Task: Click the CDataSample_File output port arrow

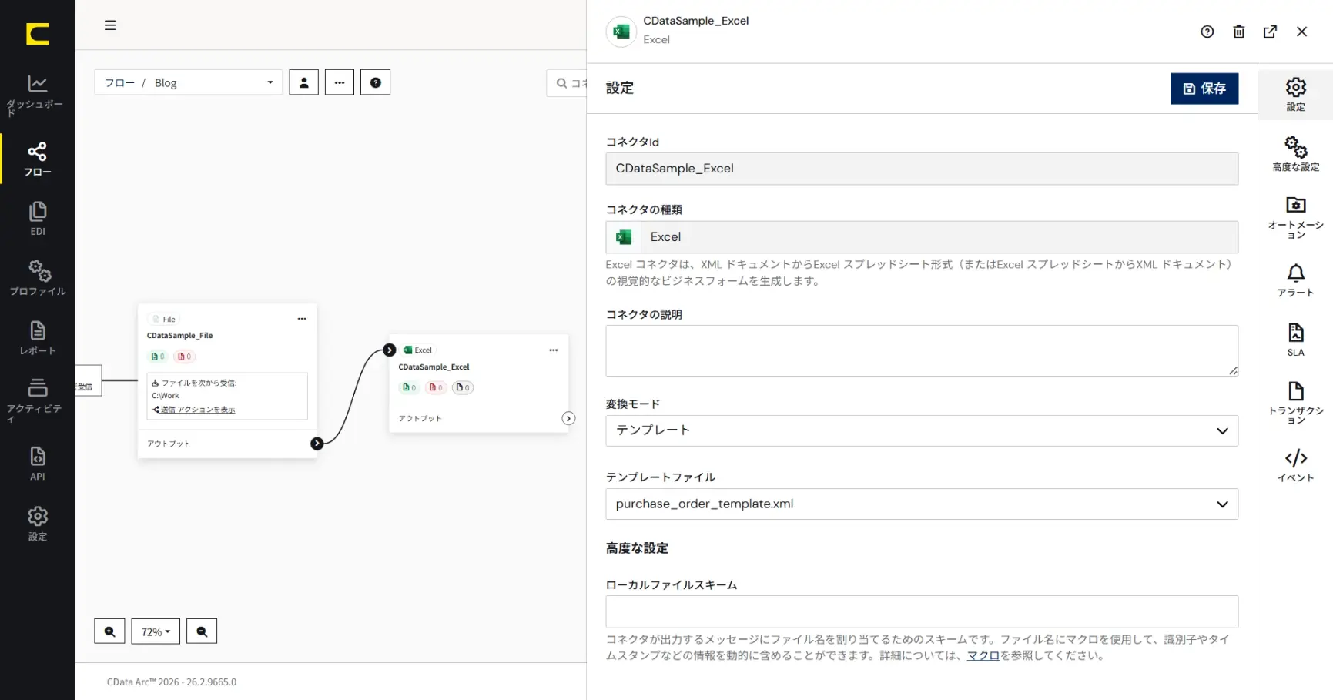Action: click(x=317, y=444)
